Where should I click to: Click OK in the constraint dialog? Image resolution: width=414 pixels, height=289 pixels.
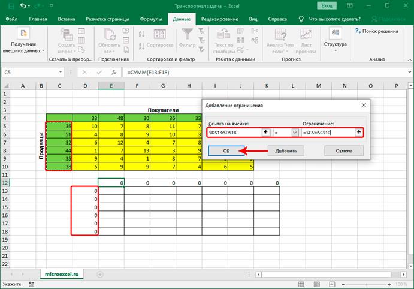click(226, 151)
